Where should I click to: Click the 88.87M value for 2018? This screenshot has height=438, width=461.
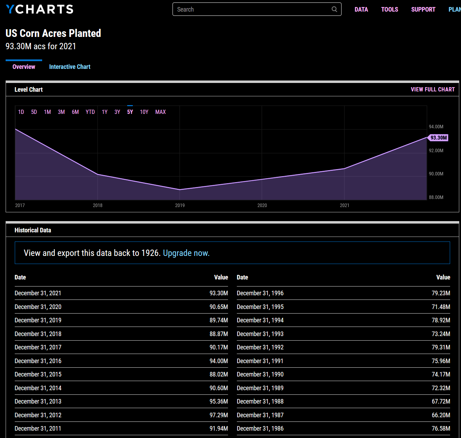219,334
